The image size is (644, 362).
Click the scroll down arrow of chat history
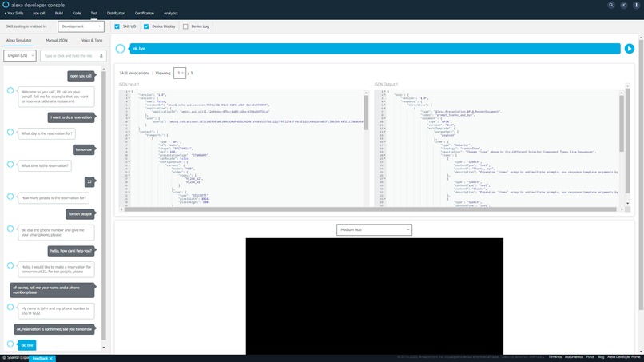(x=104, y=348)
